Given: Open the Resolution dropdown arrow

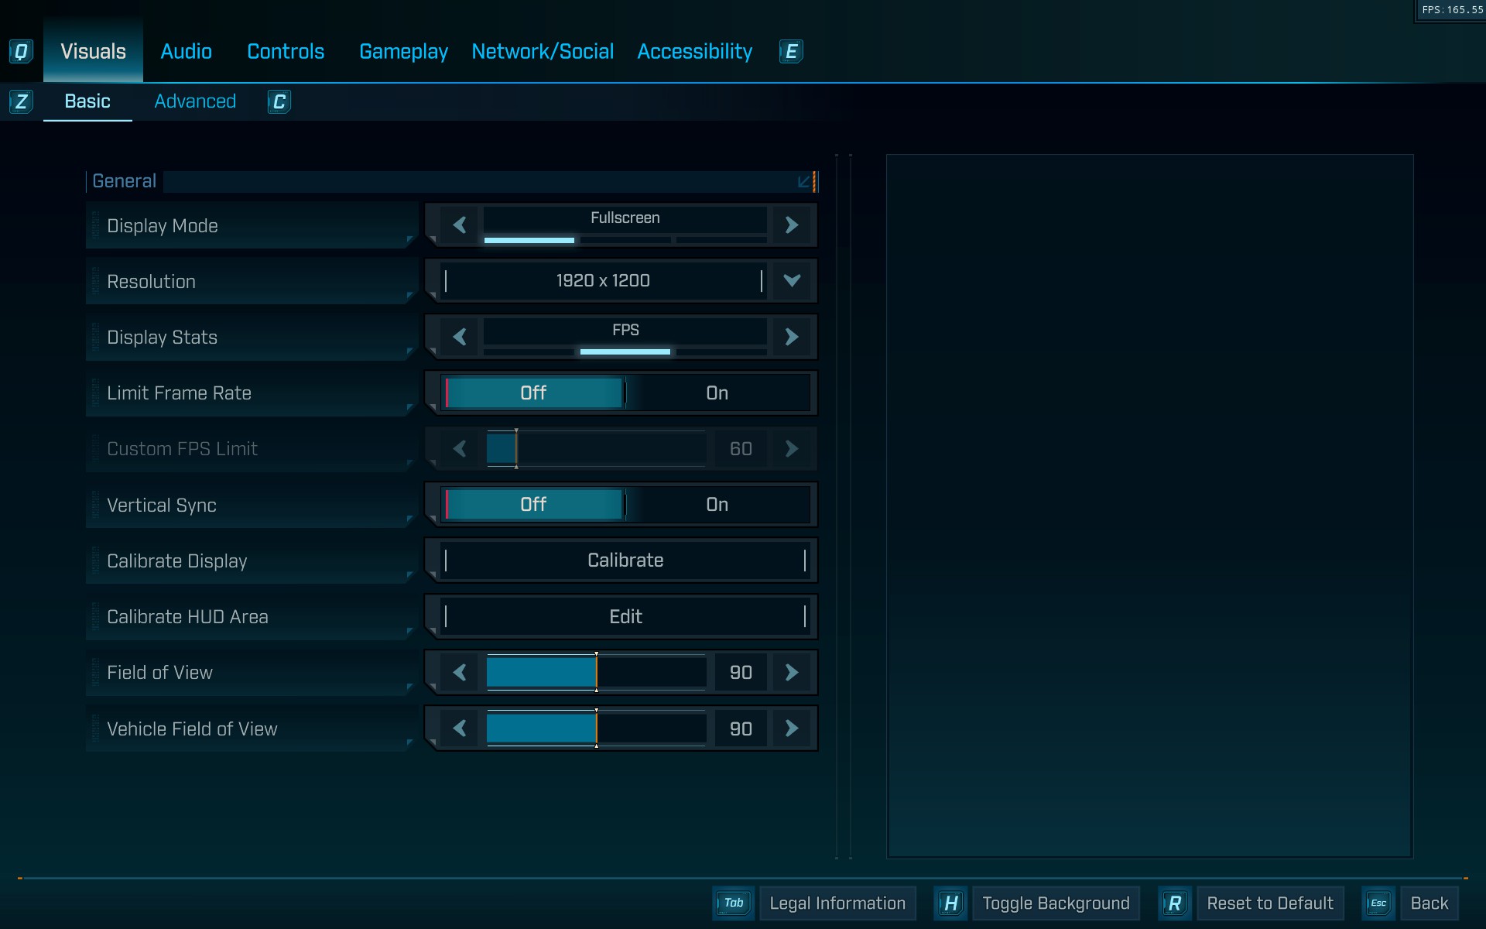Looking at the screenshot, I should pyautogui.click(x=791, y=280).
